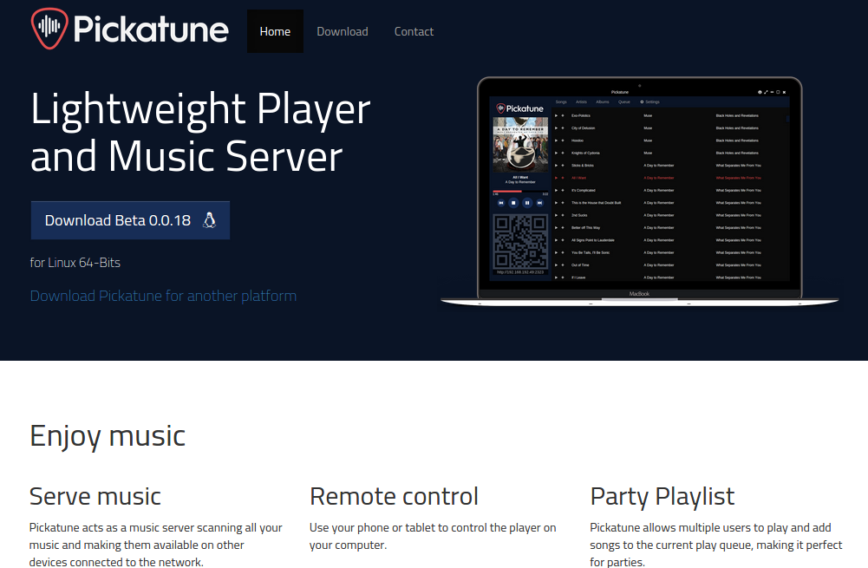868x568 pixels.
Task: Click the album cover art in the preview
Action: coord(520,145)
